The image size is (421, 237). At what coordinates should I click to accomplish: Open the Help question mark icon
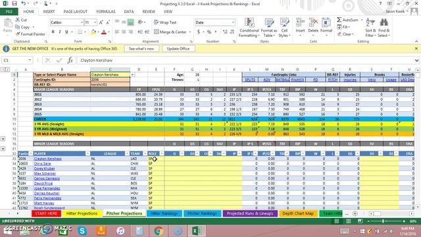click(380, 4)
